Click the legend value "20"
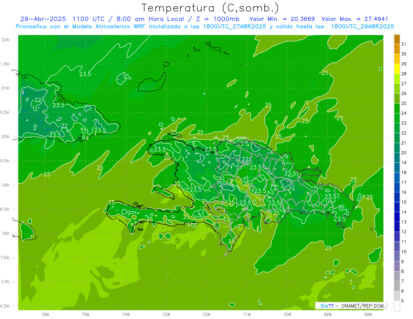Viewport: 413px width, 319px height. pyautogui.click(x=404, y=153)
